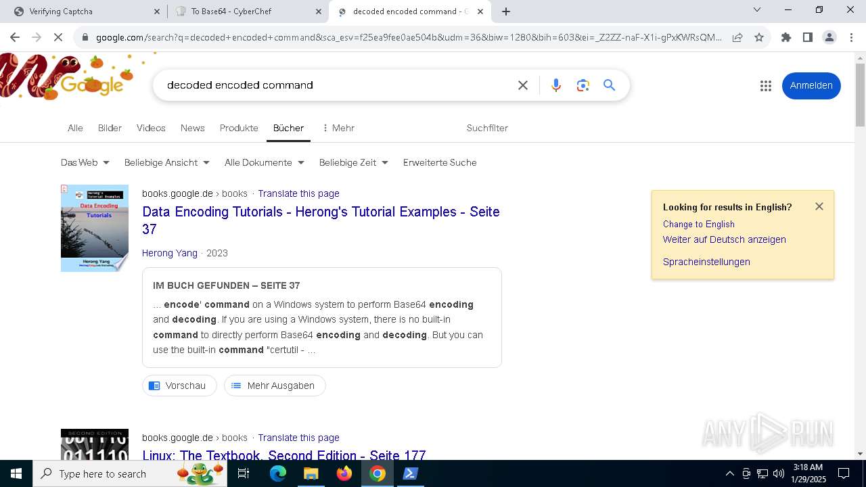
Task: Open the Google apps grid icon
Action: [766, 86]
